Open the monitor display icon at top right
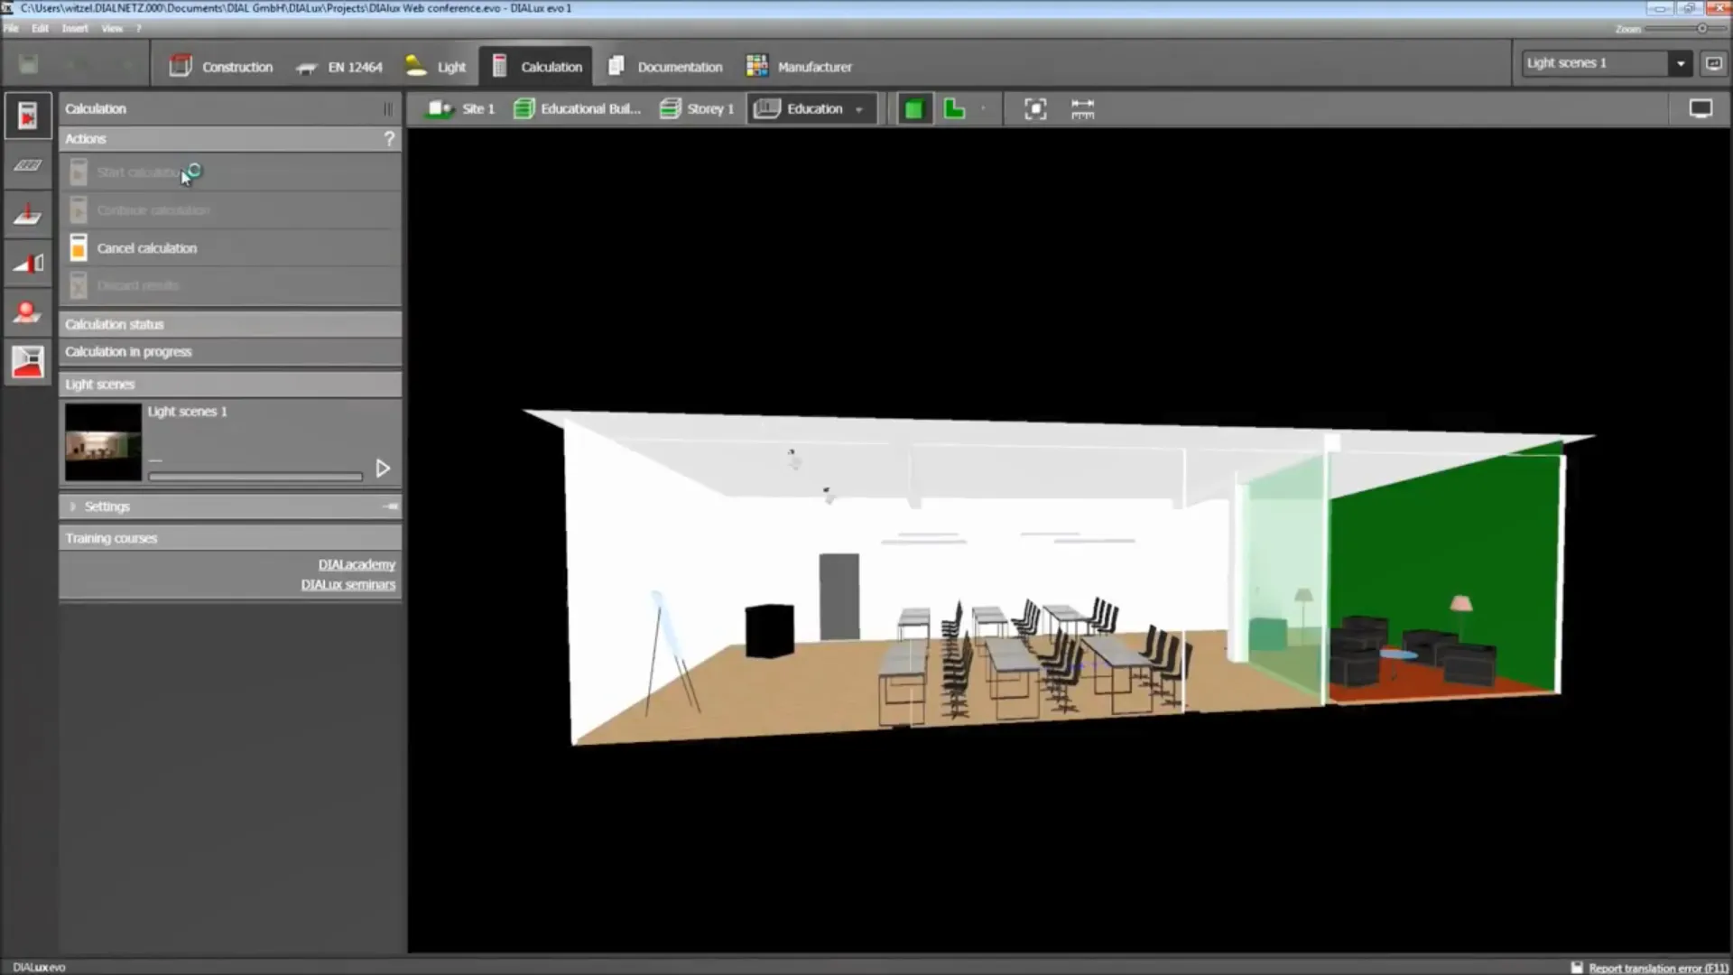 click(1701, 109)
